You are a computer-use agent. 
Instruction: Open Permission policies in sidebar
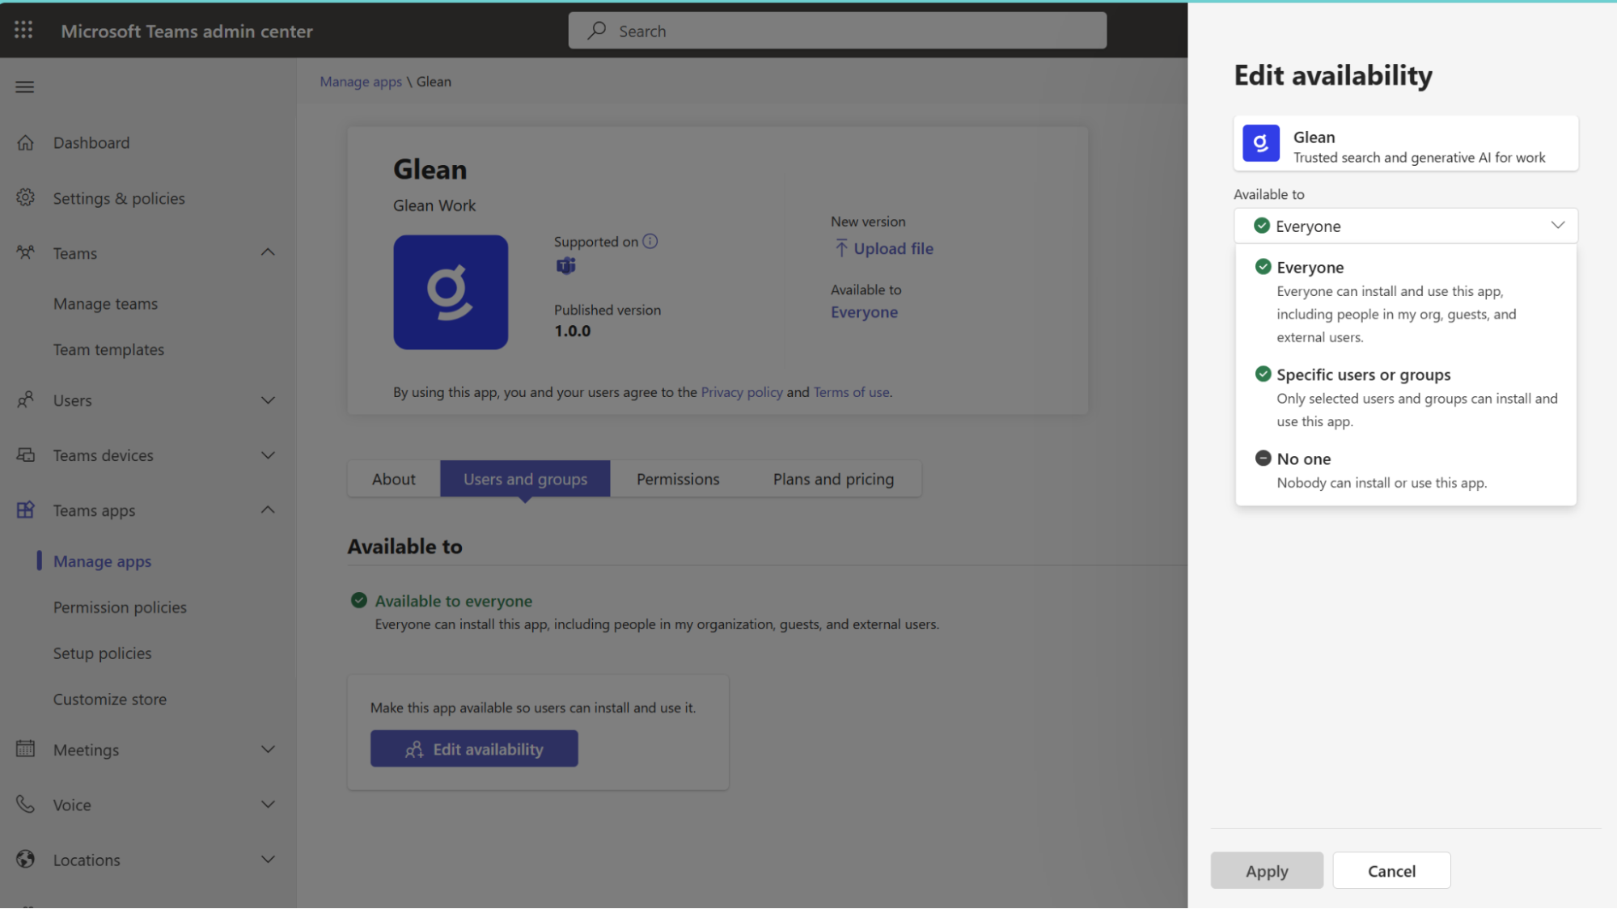pos(120,607)
